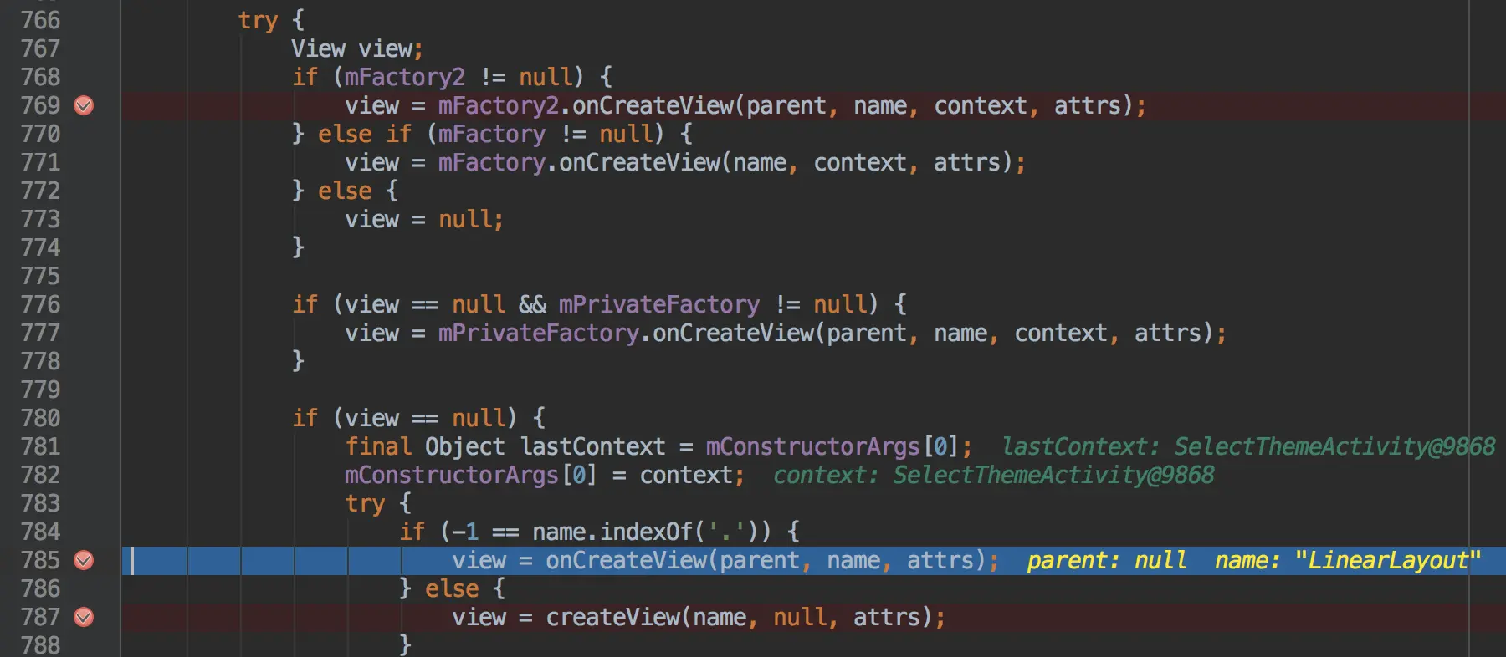The image size is (1506, 657).
Task: Toggle the breakpoint on line 769
Action: pyautogui.click(x=84, y=105)
